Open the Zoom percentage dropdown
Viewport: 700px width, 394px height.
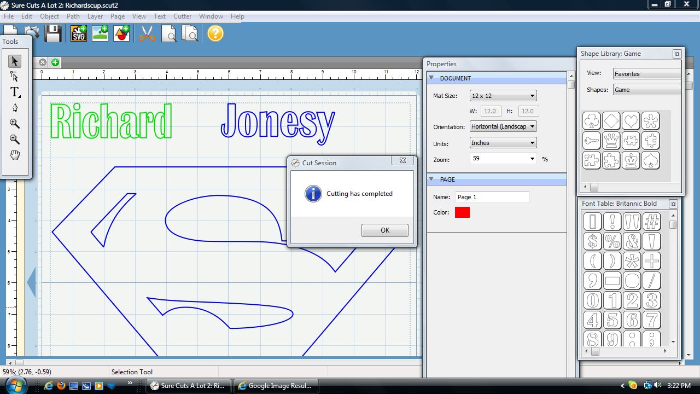503,159
